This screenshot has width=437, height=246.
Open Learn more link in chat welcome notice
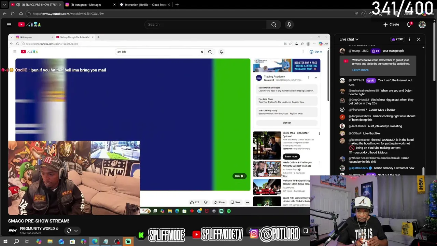360,70
